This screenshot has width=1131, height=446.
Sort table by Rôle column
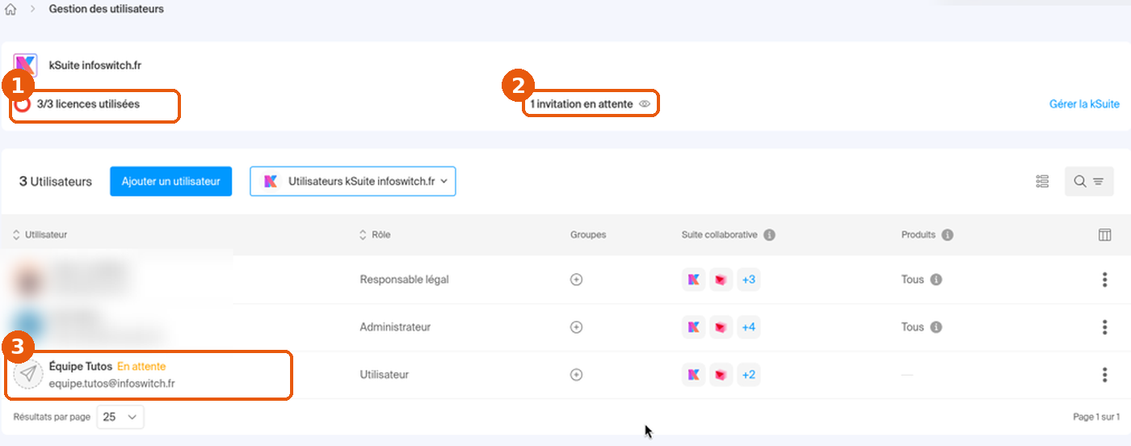tap(376, 235)
